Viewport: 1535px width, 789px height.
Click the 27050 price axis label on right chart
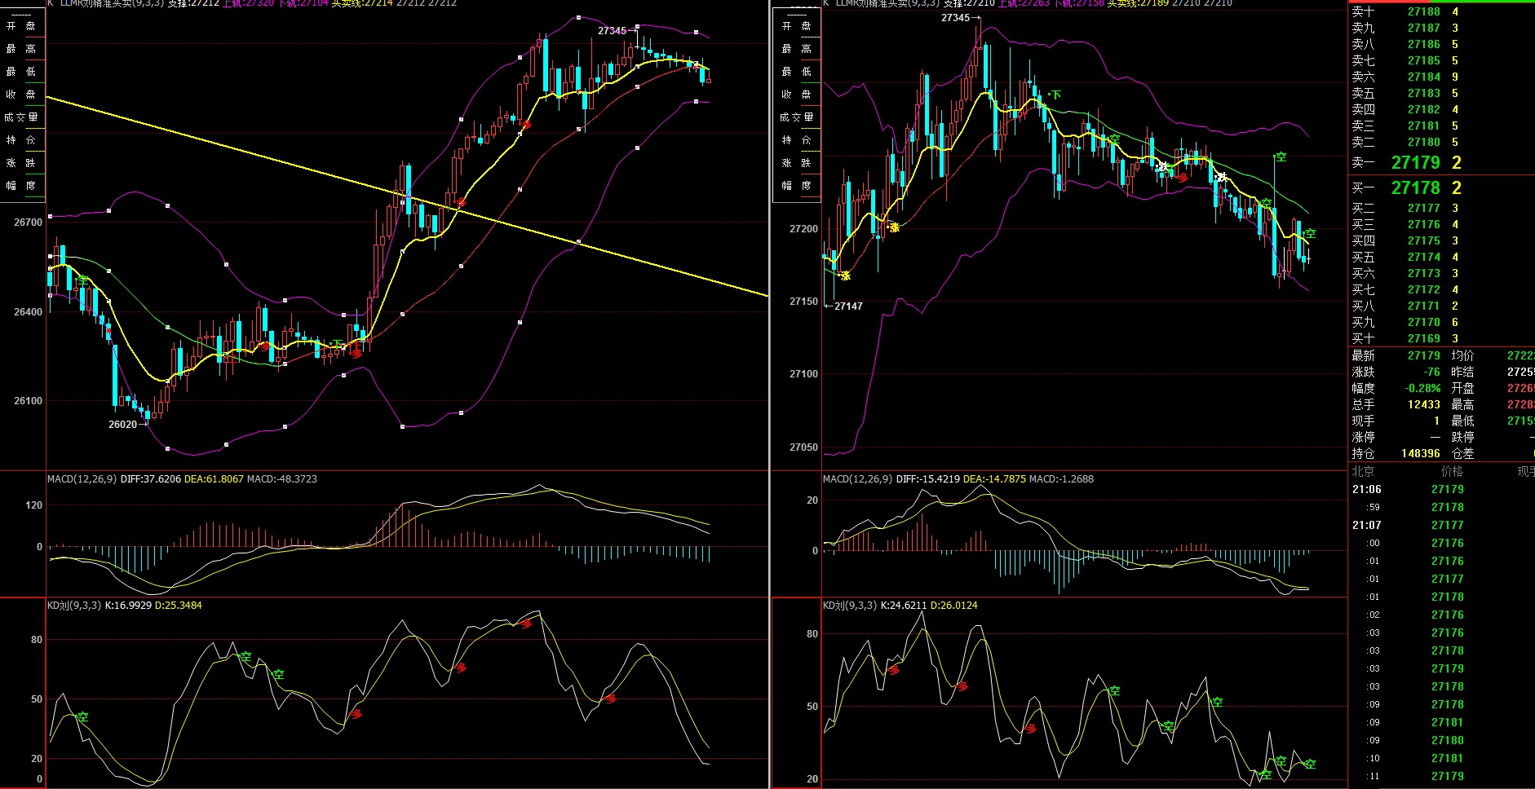coord(803,447)
